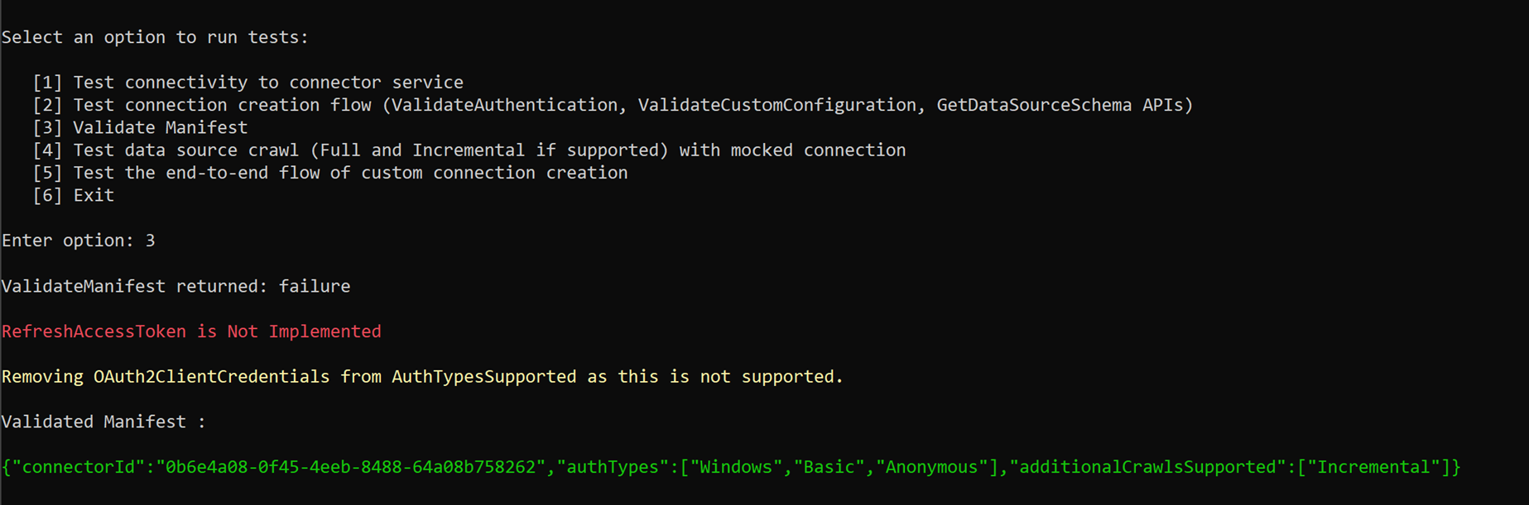This screenshot has width=1529, height=505.
Task: Click the entered value 3 after "Enter option"
Action: (150, 241)
